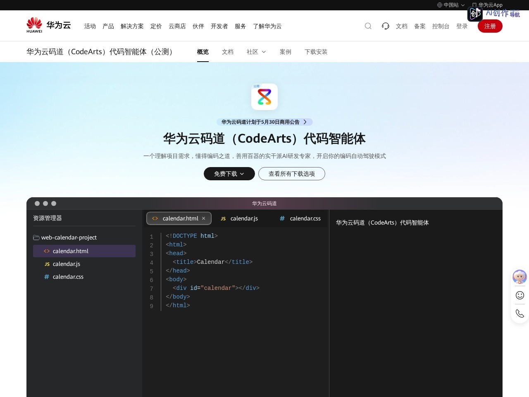Open the 活动 navigation menu

(x=90, y=26)
